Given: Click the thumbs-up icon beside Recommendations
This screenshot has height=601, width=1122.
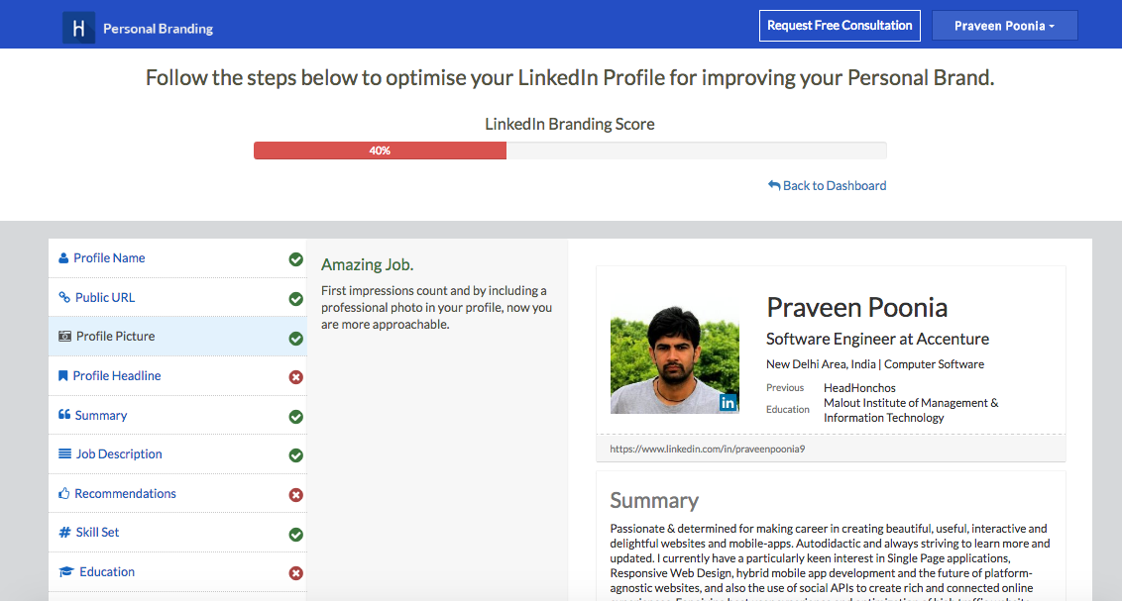Looking at the screenshot, I should (64, 493).
